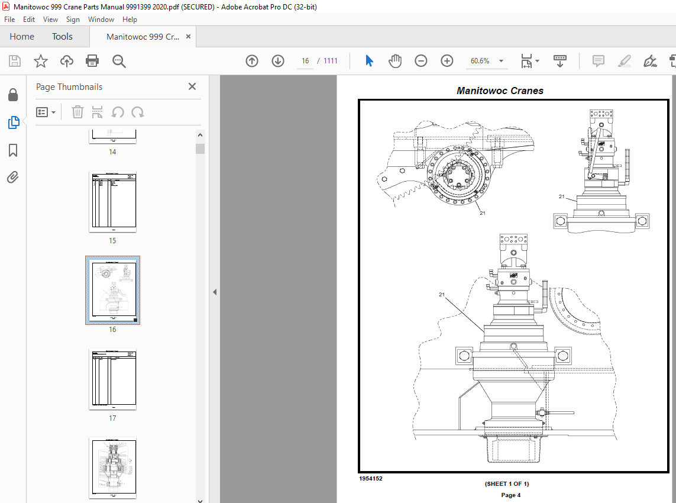This screenshot has height=503, width=676.
Task: Open thumbnails panel options dropdown
Action: tap(46, 112)
